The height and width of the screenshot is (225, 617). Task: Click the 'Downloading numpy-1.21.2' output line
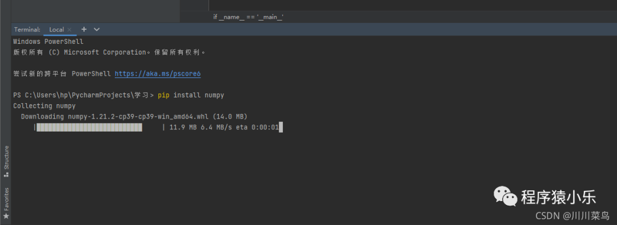click(x=134, y=117)
